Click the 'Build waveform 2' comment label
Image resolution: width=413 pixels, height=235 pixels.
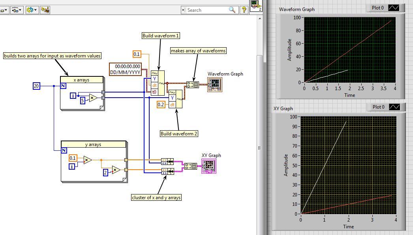point(179,134)
